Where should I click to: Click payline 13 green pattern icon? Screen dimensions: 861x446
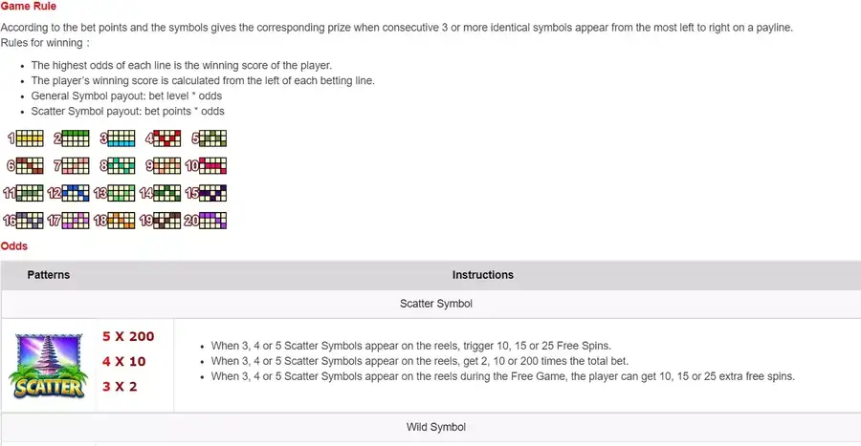click(114, 193)
